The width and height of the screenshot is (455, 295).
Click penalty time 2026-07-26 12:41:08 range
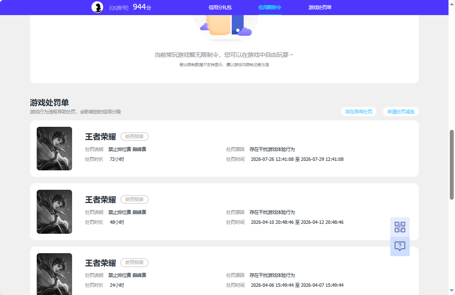pos(297,160)
